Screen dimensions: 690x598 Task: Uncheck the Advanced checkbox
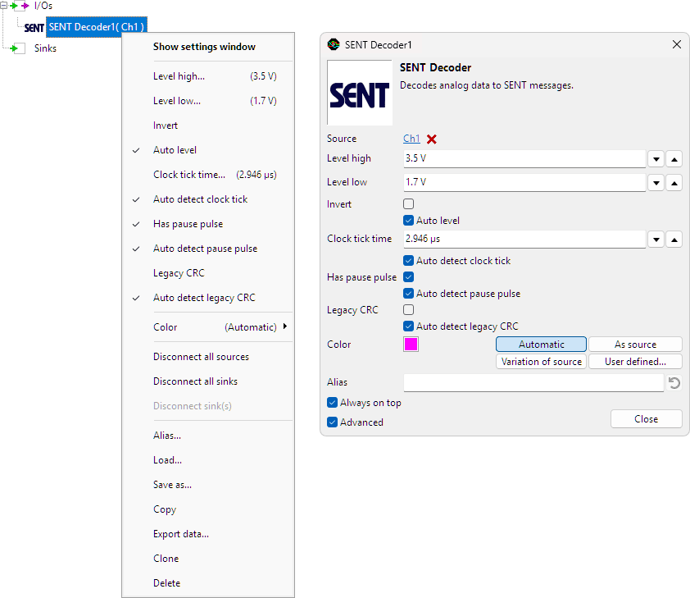[332, 422]
